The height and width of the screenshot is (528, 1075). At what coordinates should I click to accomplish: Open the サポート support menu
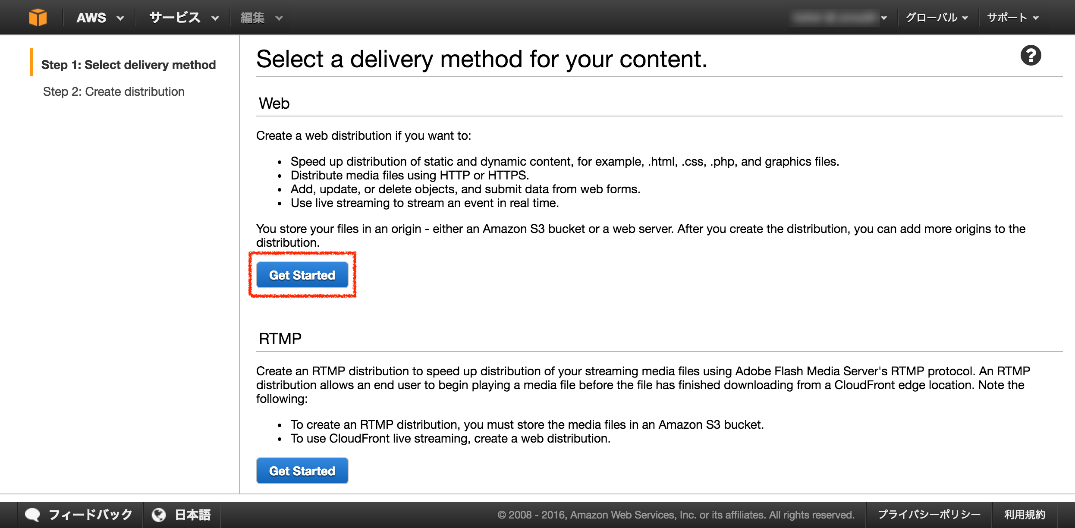click(x=1012, y=18)
